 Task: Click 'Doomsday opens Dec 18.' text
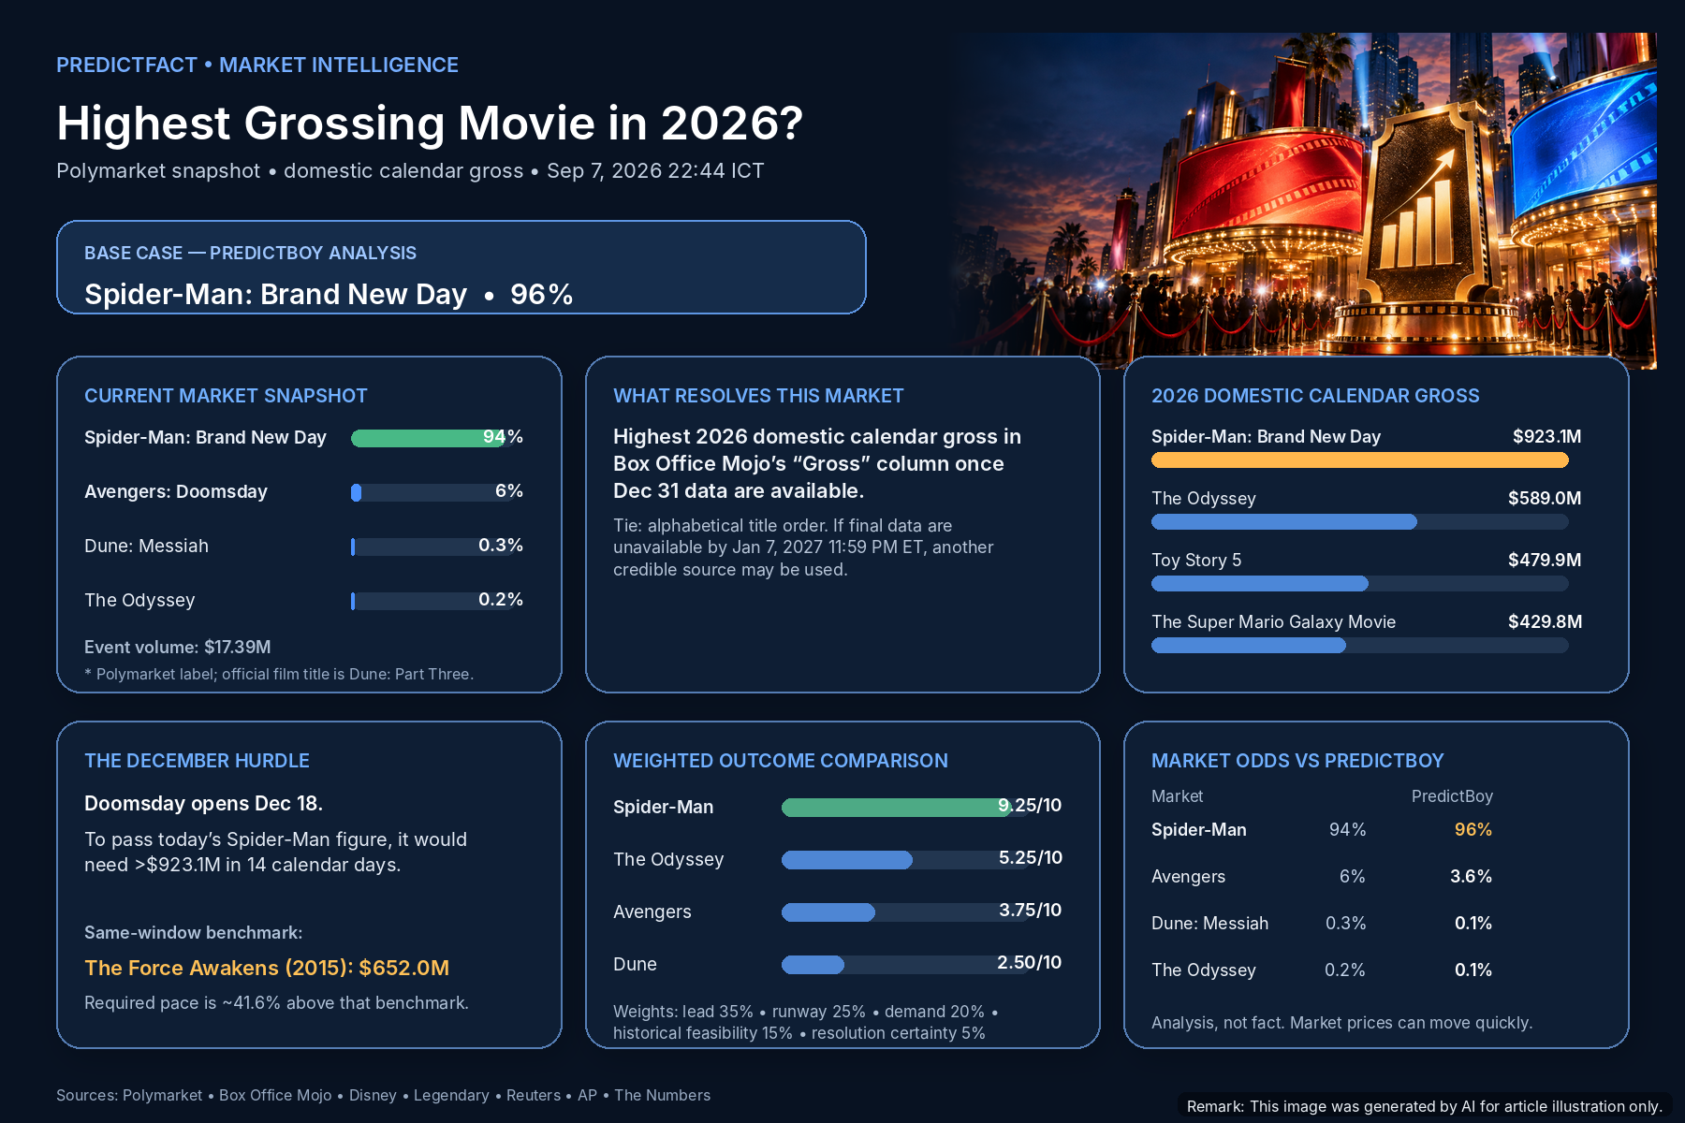203,804
